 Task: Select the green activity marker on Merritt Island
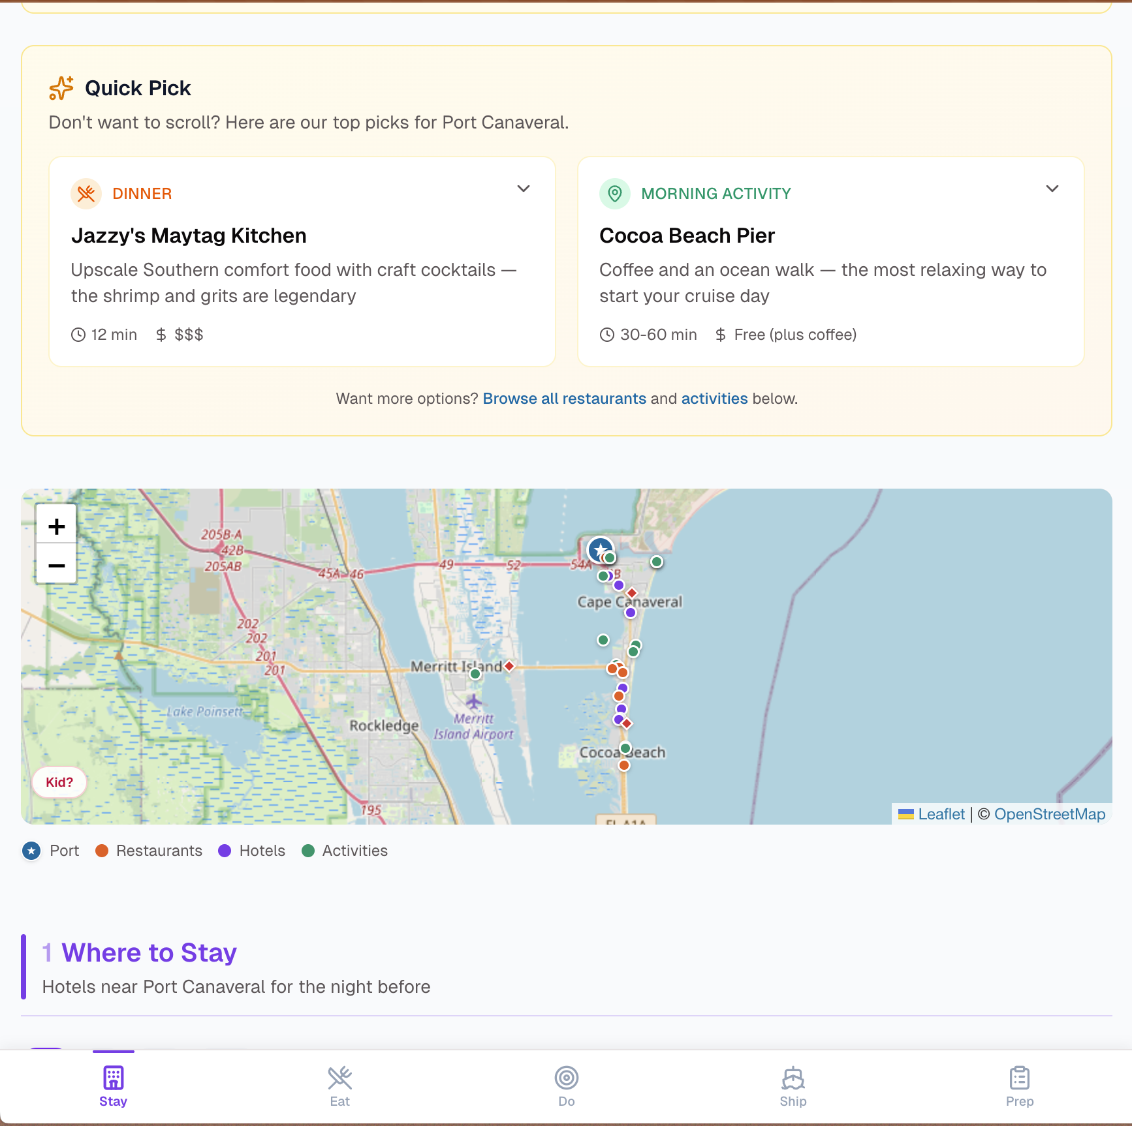point(475,674)
